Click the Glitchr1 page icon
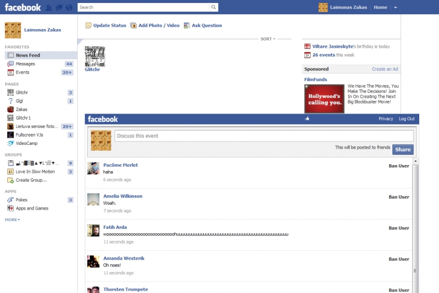The width and height of the screenshot is (439, 293). click(10, 118)
